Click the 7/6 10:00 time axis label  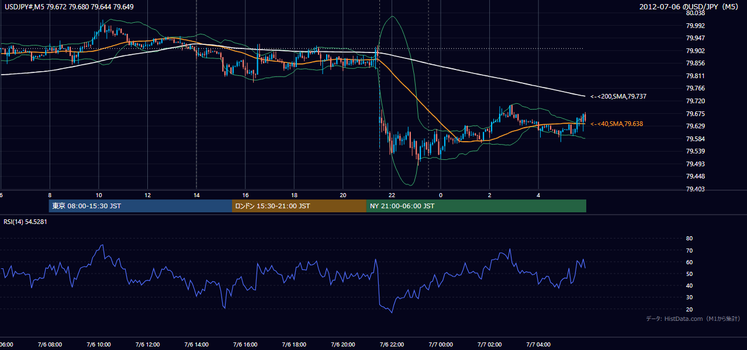coord(98,344)
